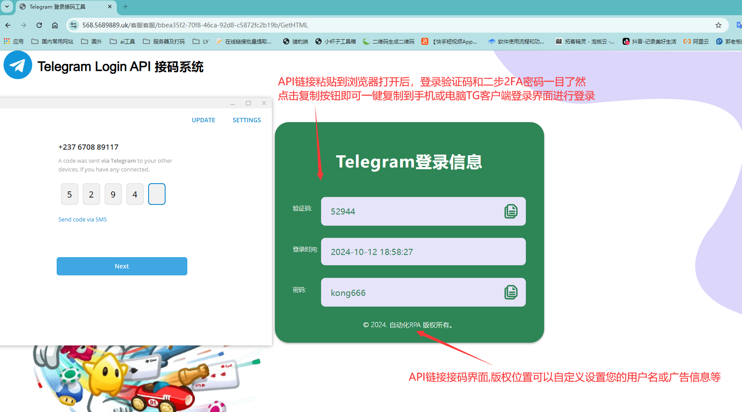This screenshot has height=412, width=742.
Task: Click the 密码: label
Action: click(x=299, y=290)
